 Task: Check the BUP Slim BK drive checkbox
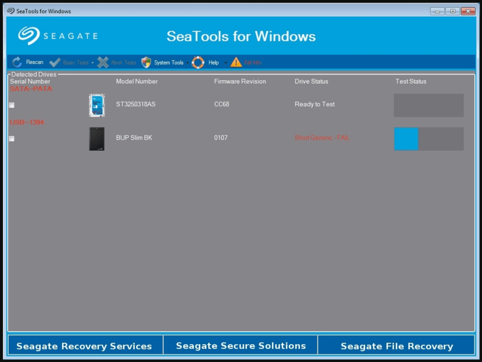(11, 139)
